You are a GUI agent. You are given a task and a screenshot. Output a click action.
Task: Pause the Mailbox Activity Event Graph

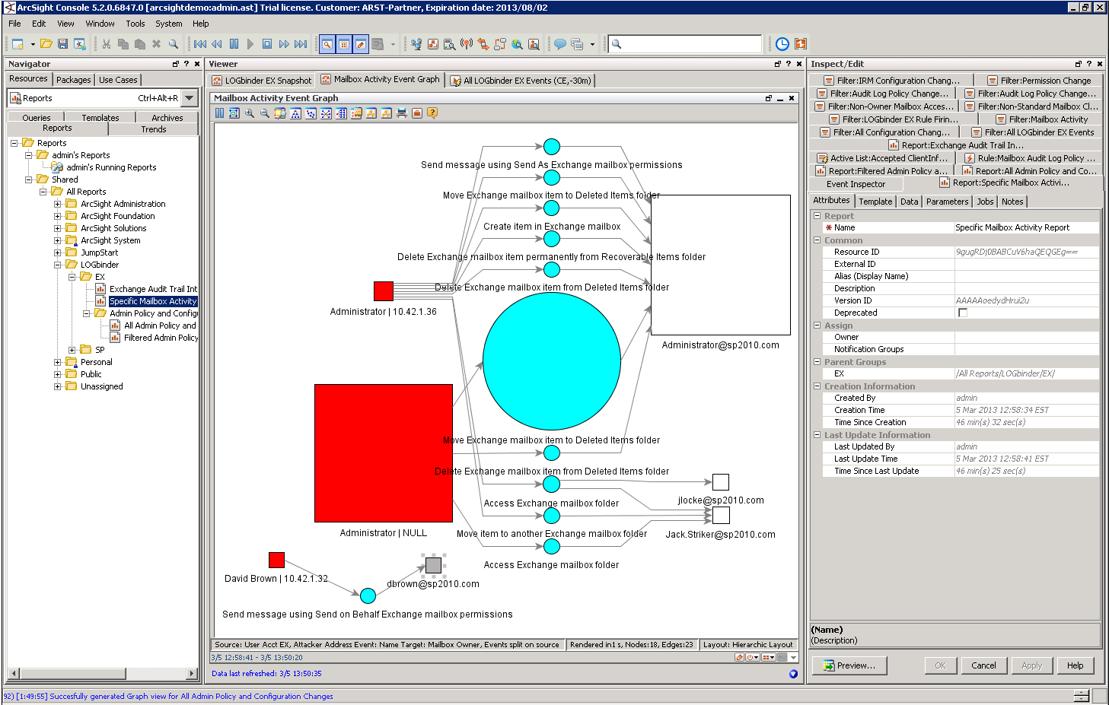pyautogui.click(x=220, y=113)
